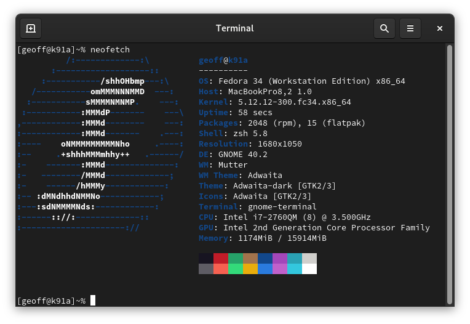Screen dimensions: 470x324
Task: Close the Terminal window
Action: (x=439, y=28)
